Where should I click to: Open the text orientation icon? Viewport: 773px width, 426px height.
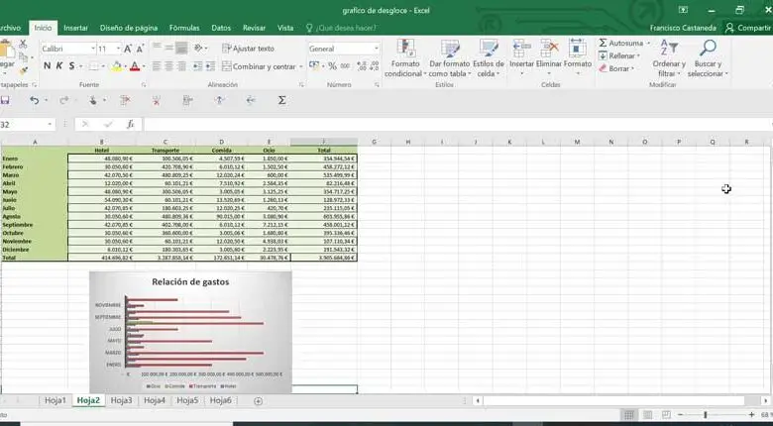coord(198,49)
